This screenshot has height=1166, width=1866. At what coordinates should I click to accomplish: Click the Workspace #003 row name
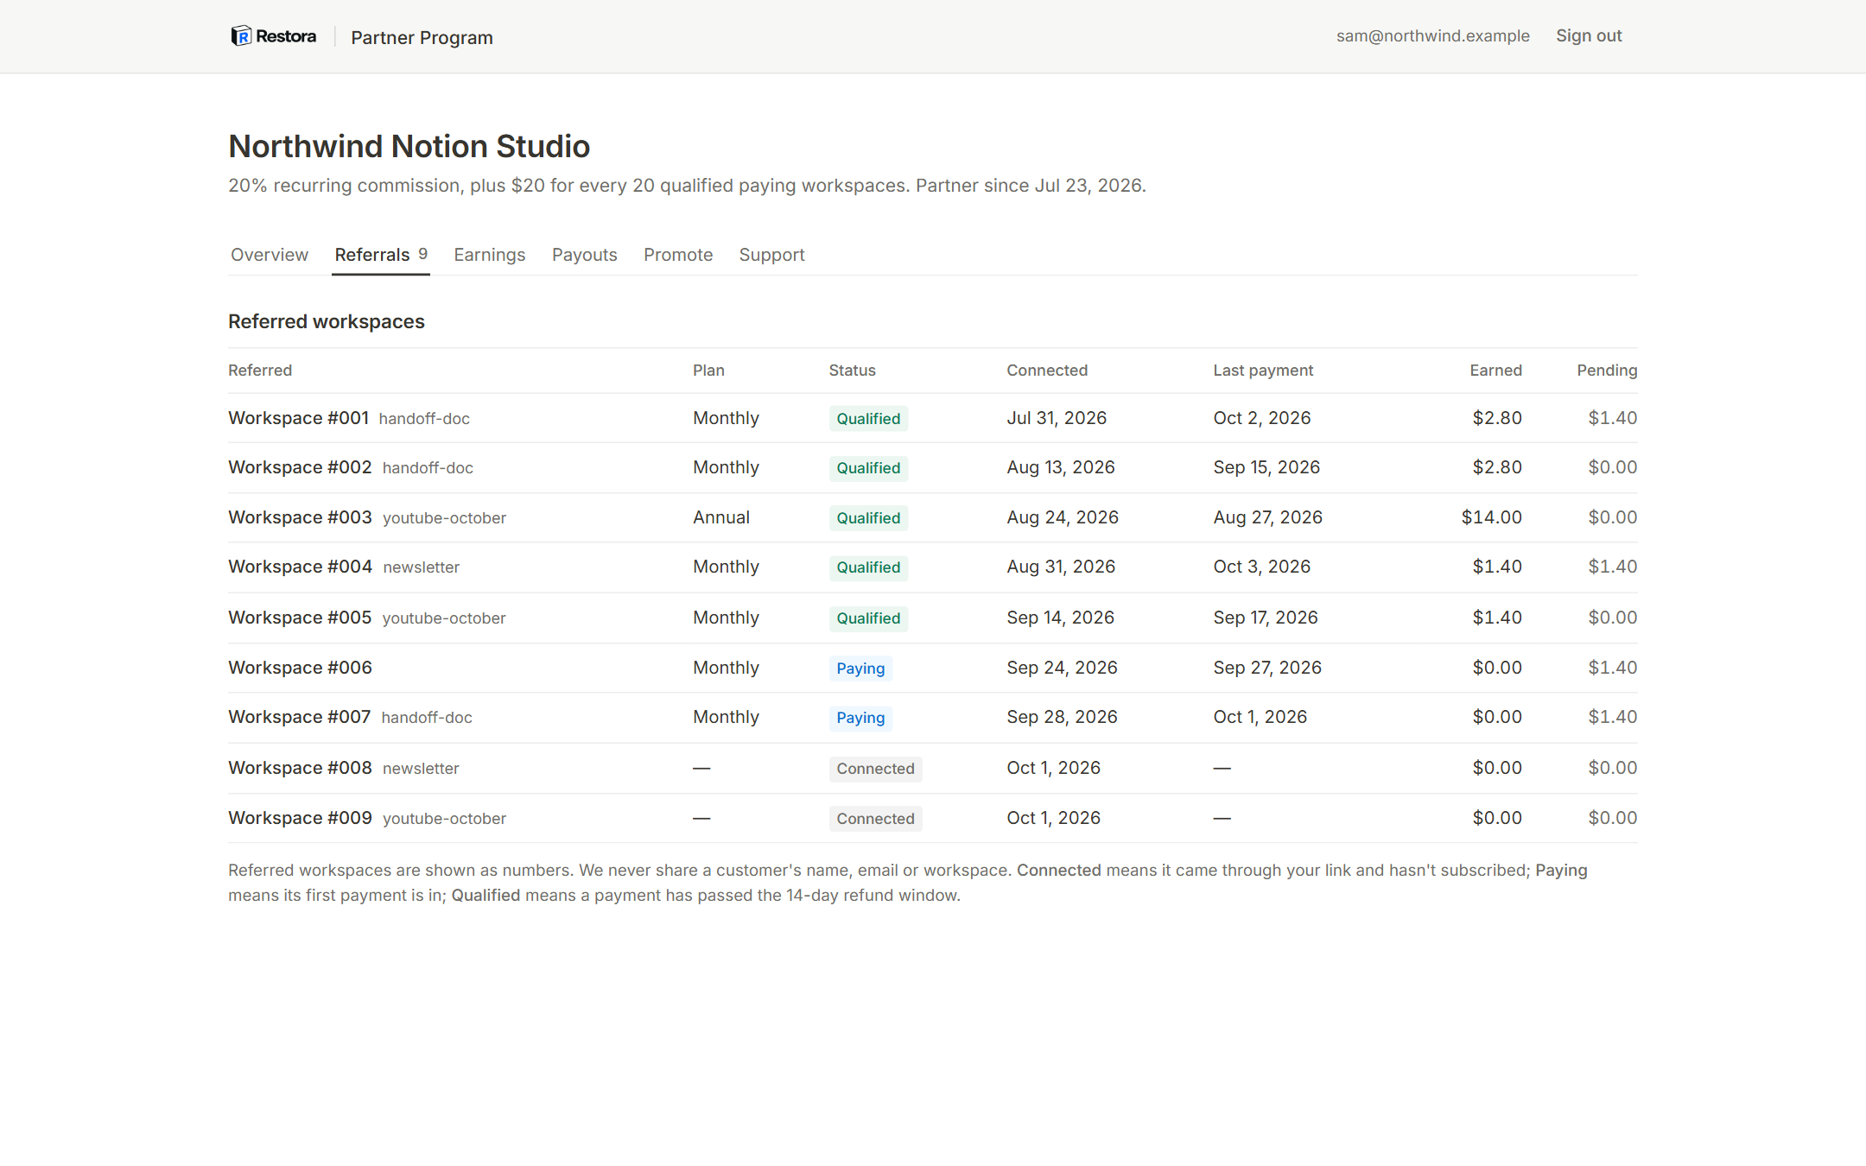coord(300,517)
